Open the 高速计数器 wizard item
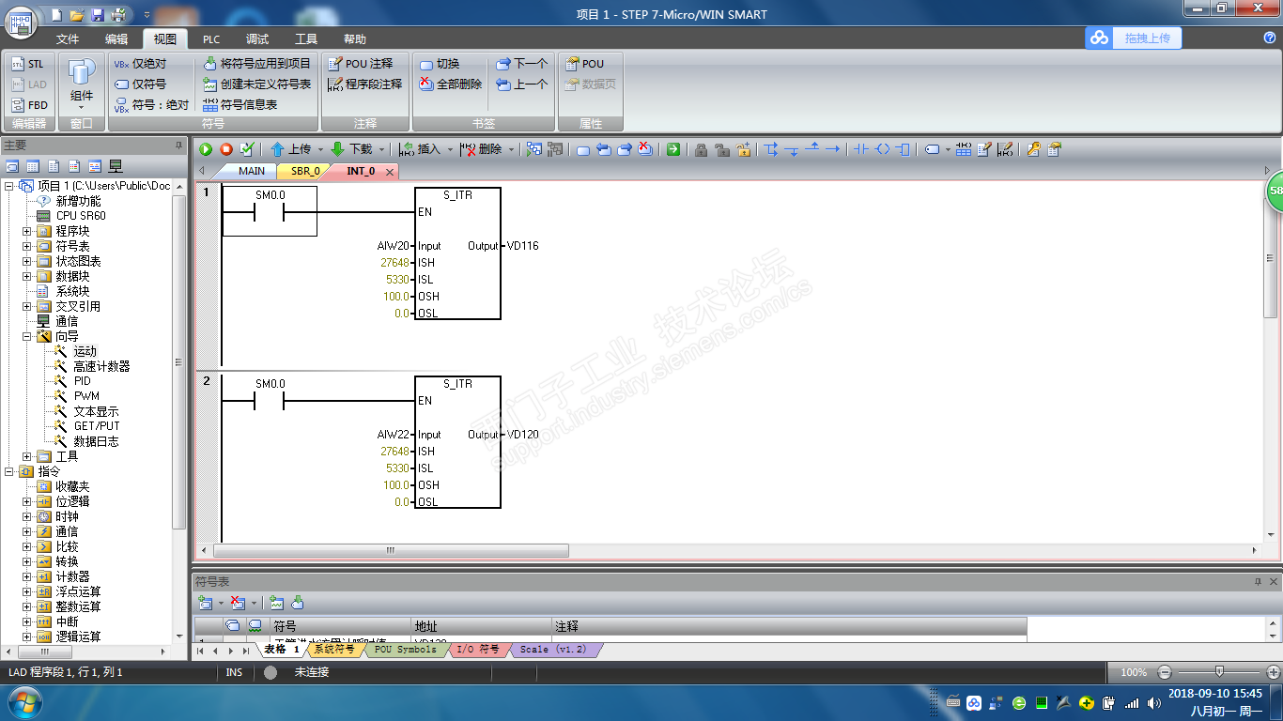Screen dimensions: 1283x721 101,366
